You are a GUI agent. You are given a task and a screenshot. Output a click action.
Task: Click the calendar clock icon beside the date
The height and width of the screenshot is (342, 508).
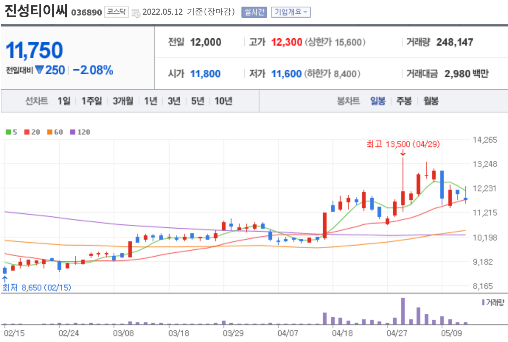tap(136, 13)
